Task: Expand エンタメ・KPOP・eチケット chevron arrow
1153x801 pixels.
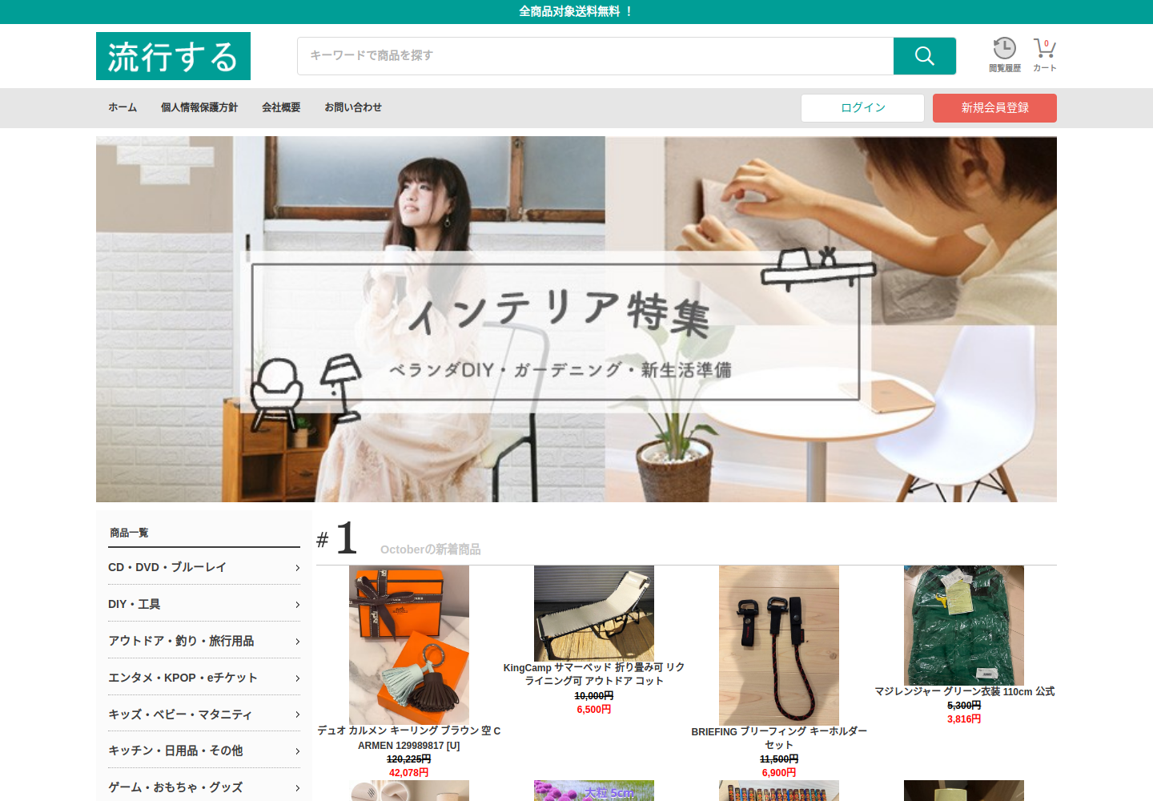Action: (297, 678)
